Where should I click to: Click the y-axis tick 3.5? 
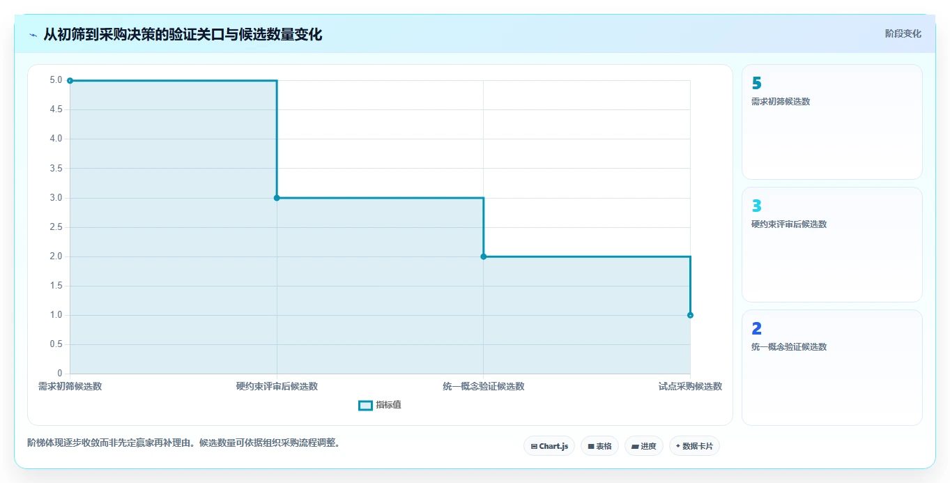point(56,169)
